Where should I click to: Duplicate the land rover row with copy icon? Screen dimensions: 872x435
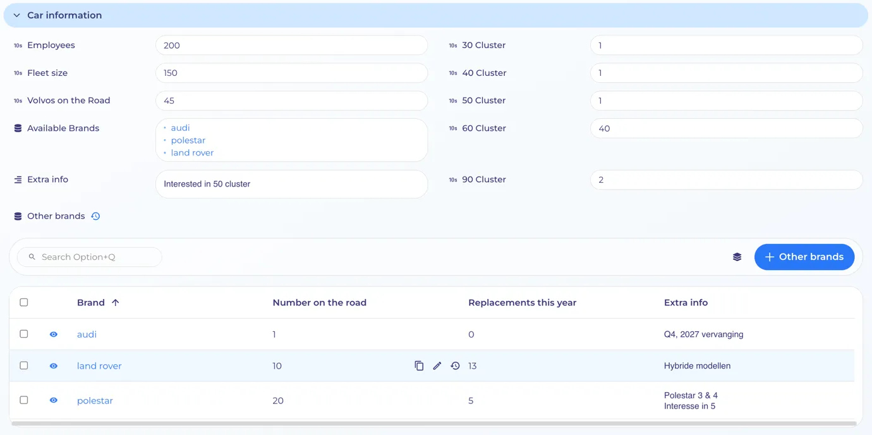(x=419, y=365)
